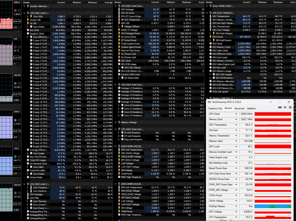Click Auto Fit on the 83 °C graph
The height and width of the screenshot is (221, 296).
point(17,58)
